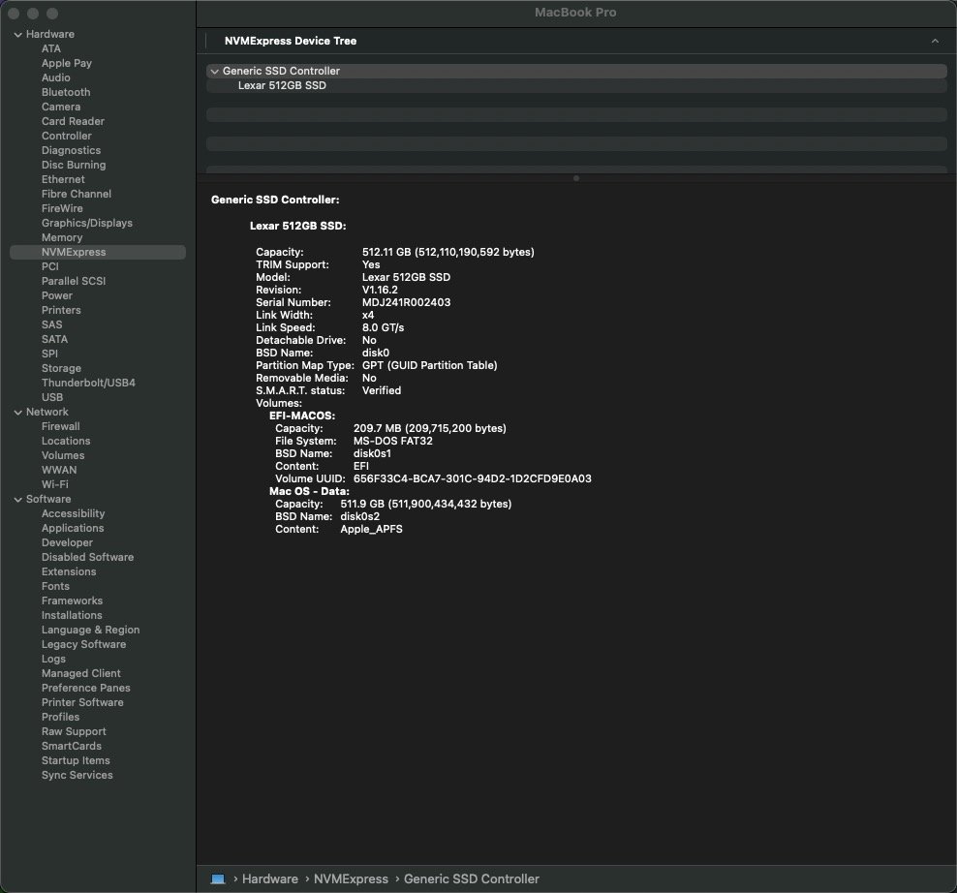Open Fonts category
The image size is (957, 893).
55,587
